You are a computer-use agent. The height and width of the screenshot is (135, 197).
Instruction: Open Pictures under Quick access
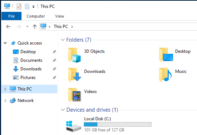(x=28, y=78)
